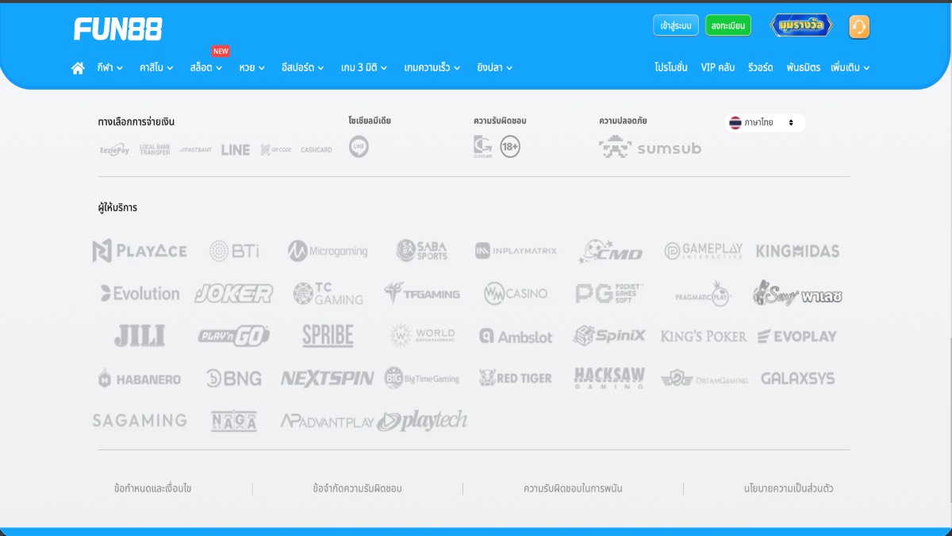The width and height of the screenshot is (952, 536).
Task: Click the BTi provider logo
Action: (x=234, y=251)
